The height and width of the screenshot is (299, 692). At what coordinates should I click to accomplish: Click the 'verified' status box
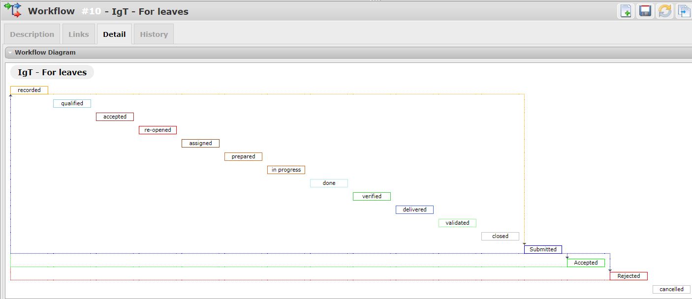tap(372, 196)
